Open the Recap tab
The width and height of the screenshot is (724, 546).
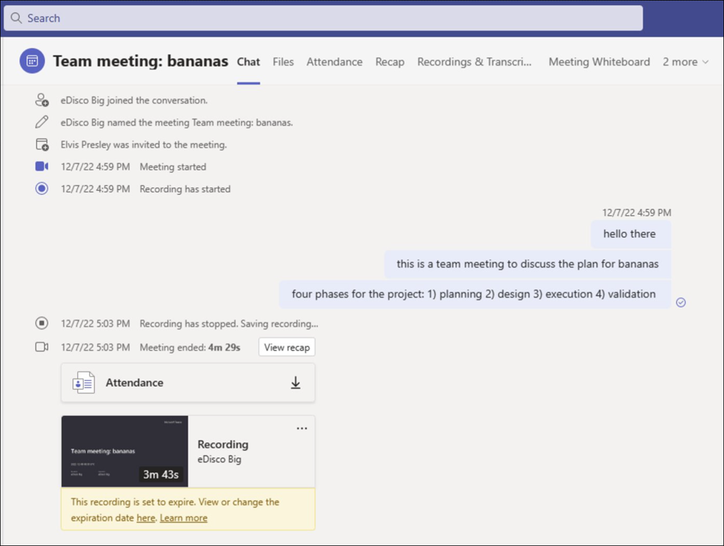[x=390, y=62]
